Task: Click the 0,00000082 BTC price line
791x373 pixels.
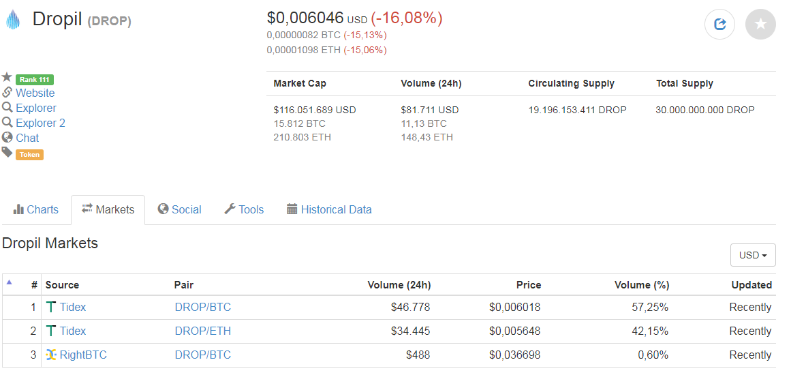Action: (x=304, y=35)
